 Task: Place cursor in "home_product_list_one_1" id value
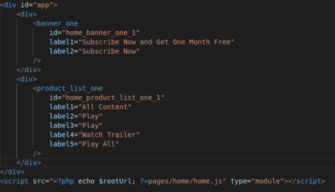113,98
